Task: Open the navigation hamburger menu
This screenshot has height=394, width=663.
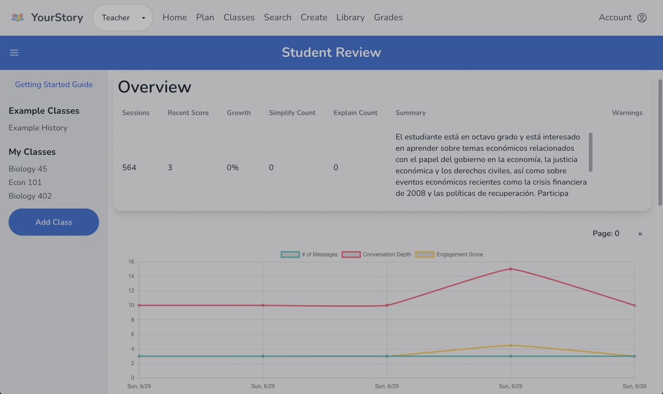Action: tap(14, 52)
